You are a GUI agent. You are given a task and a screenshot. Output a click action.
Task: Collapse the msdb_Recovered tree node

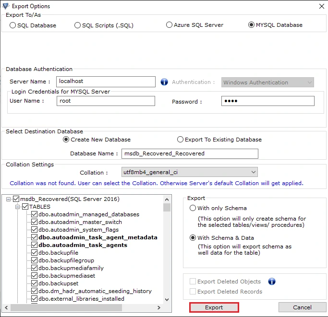[x=8, y=199]
